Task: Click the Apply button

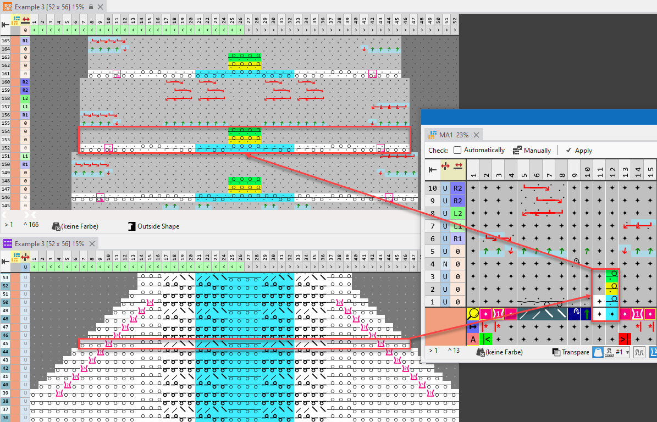Action: 579,150
